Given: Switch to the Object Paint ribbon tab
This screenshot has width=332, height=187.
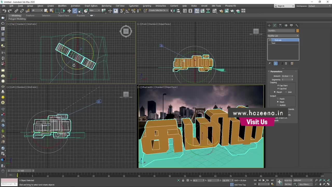Looking at the screenshot, I should 64,16.
